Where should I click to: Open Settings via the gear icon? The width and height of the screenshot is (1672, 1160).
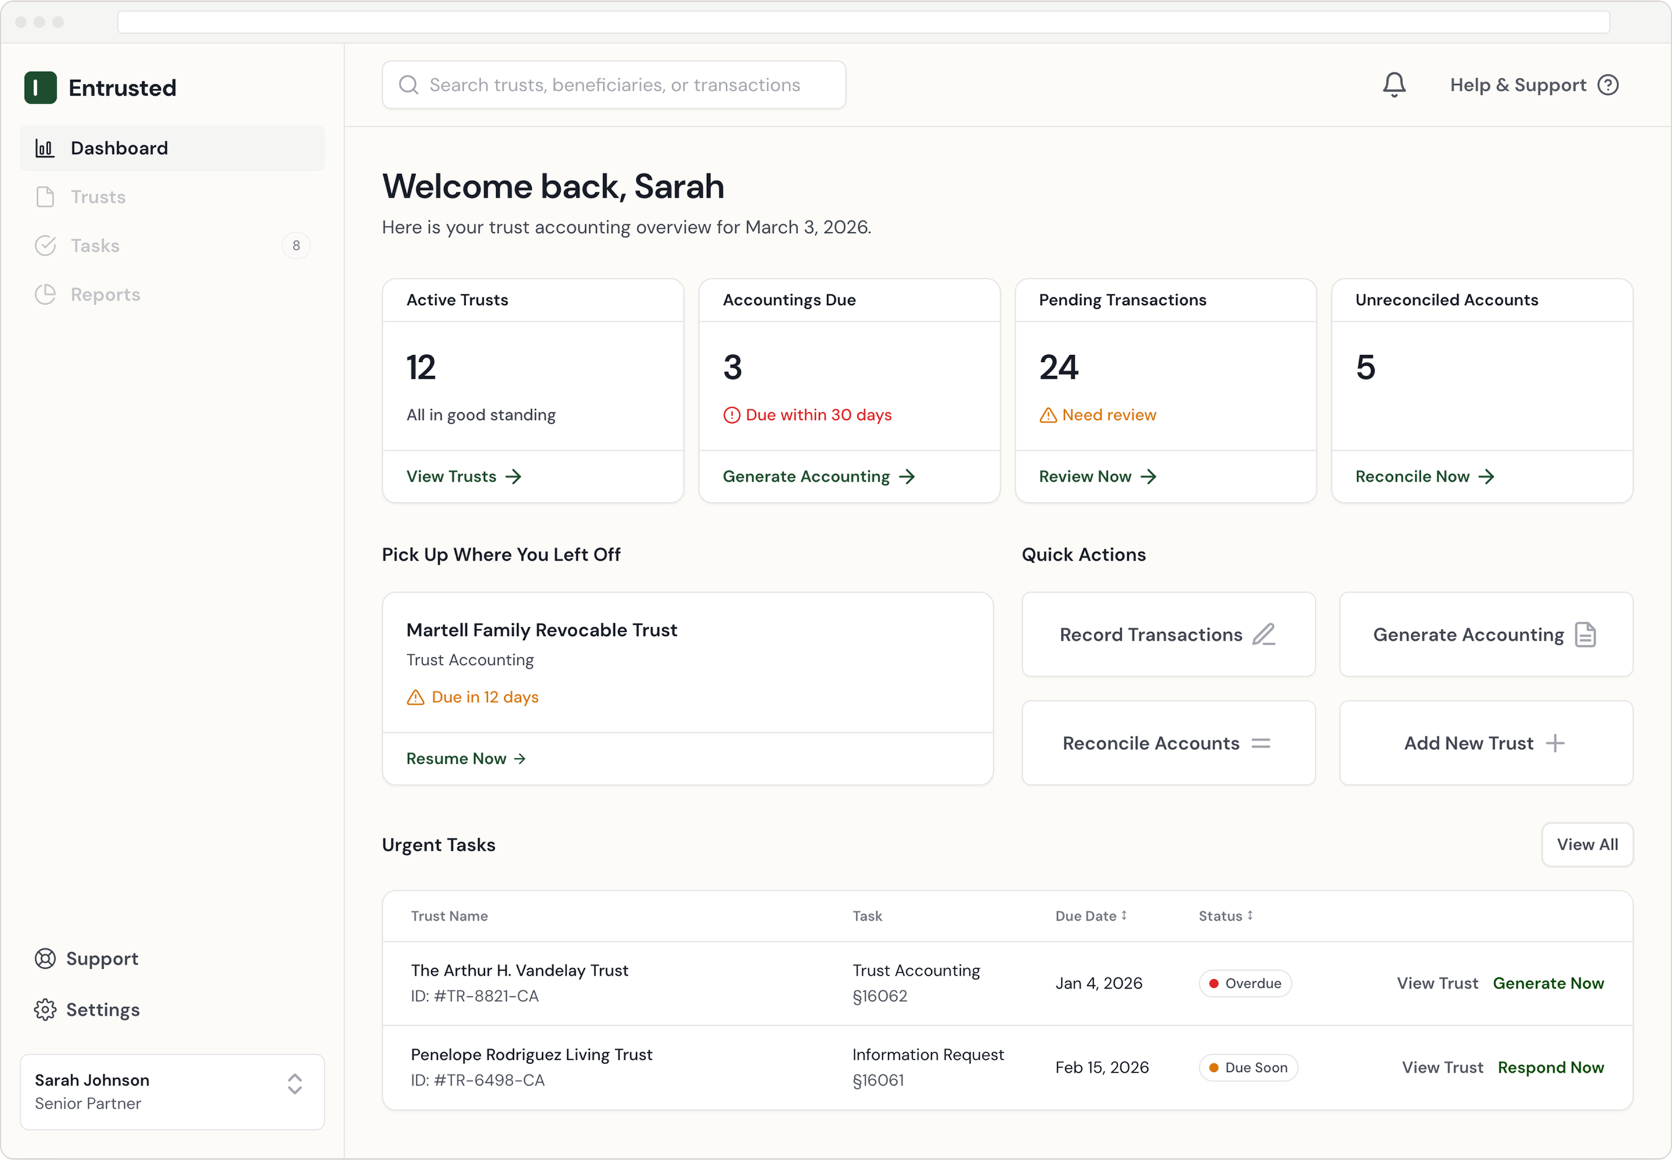[45, 1009]
